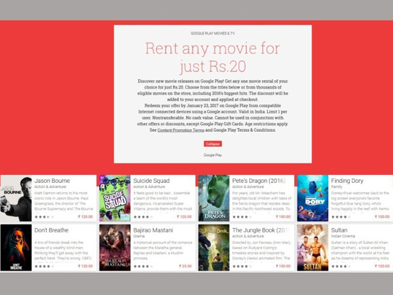Screen dimensions: 393x295
Task: Click the Don't Breathe poster thumbnail
Action: coord(16,248)
